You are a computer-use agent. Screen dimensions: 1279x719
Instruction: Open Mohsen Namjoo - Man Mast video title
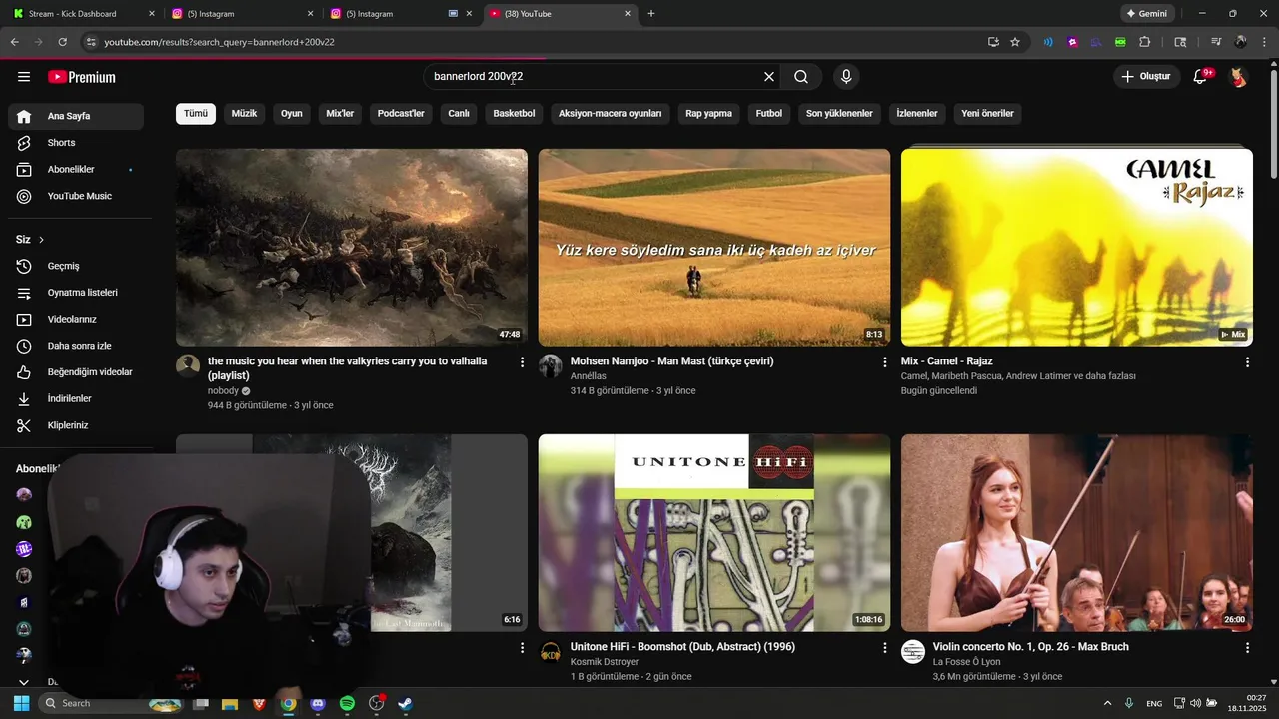click(x=671, y=361)
